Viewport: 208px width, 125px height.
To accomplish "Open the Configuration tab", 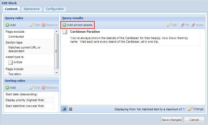I will (x=55, y=9).
